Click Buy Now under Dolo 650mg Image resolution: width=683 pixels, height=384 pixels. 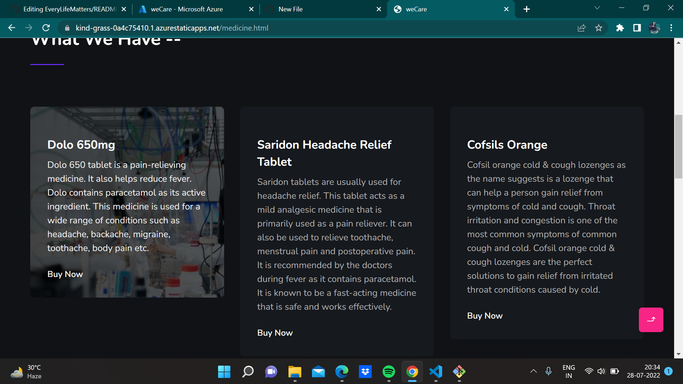click(65, 274)
